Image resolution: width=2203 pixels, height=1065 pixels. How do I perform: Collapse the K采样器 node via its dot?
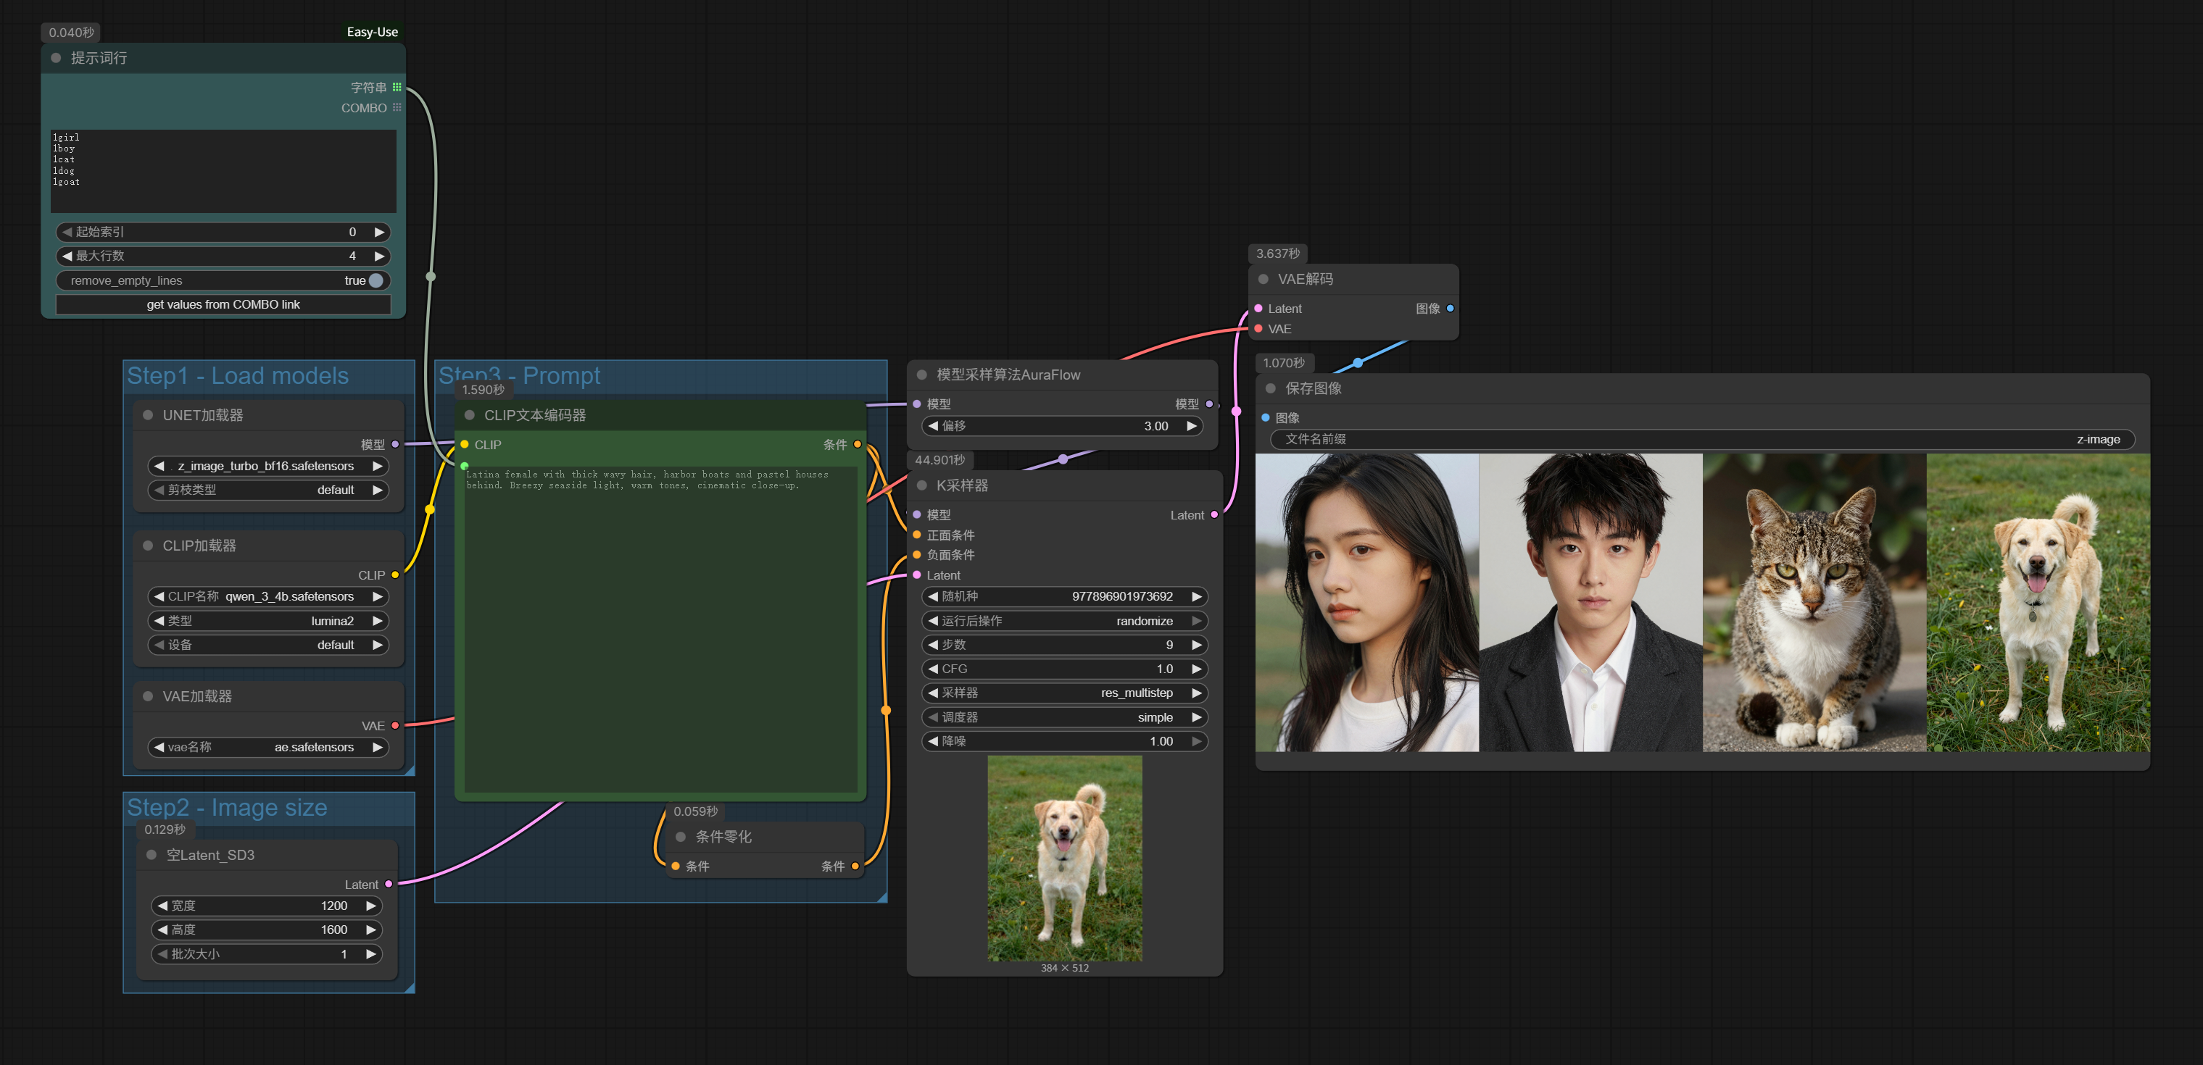coord(922,485)
